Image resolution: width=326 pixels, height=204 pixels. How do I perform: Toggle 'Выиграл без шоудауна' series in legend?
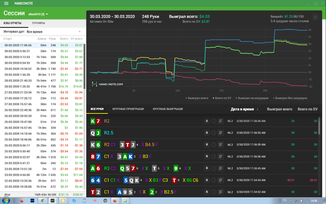(290, 98)
